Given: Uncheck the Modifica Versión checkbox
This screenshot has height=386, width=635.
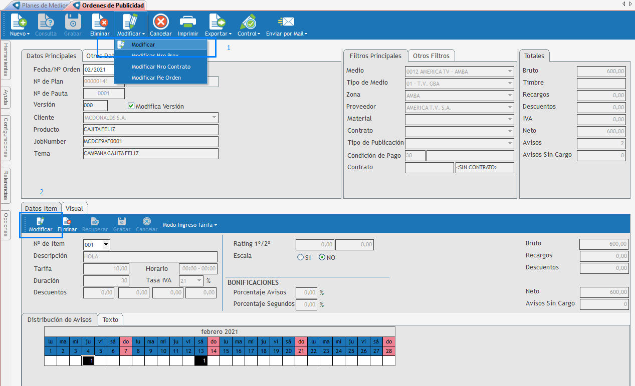Looking at the screenshot, I should (131, 106).
